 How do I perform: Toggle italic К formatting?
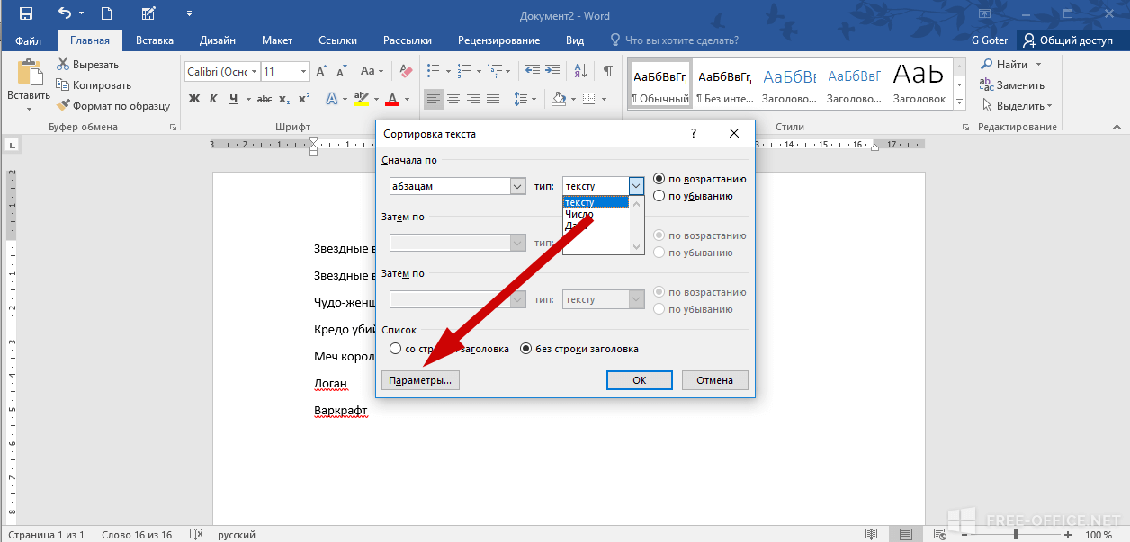[x=214, y=99]
